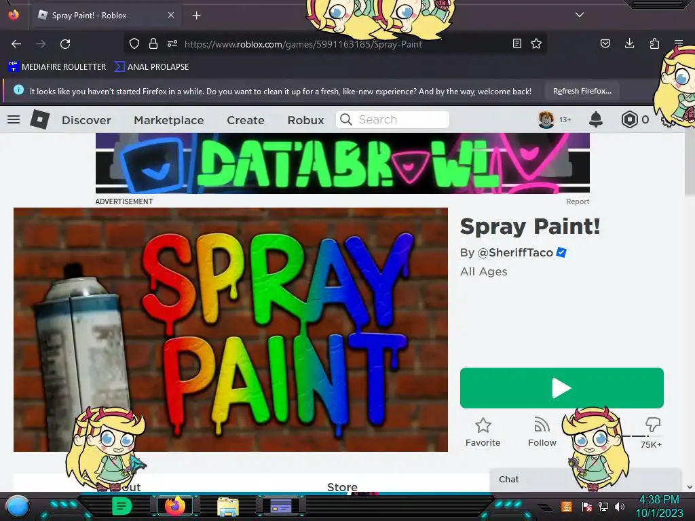Screen dimensions: 695x521
Task: Open the tracking protection shield icon
Action: coord(134,43)
